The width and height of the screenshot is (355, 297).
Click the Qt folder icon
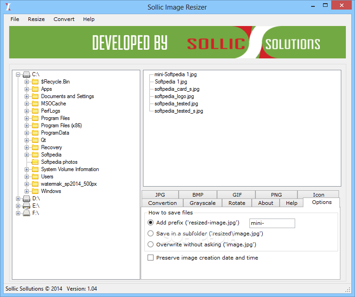[x=35, y=140]
